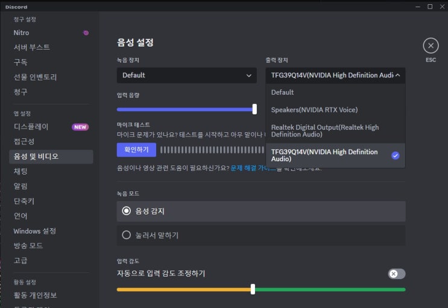
Task: Expand input device dropdown chevron
Action: pyautogui.click(x=249, y=75)
